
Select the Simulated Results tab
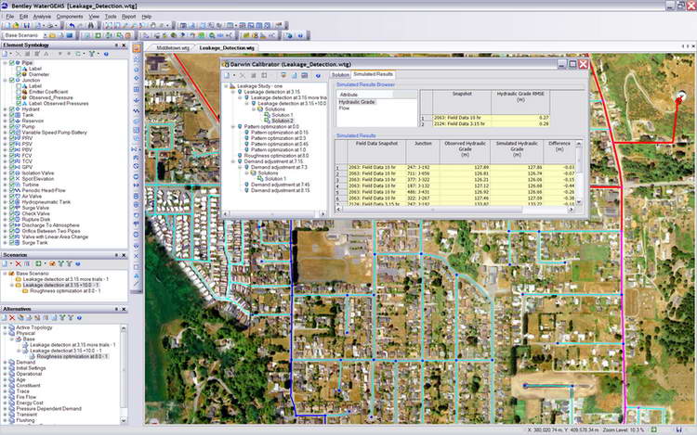pos(373,74)
